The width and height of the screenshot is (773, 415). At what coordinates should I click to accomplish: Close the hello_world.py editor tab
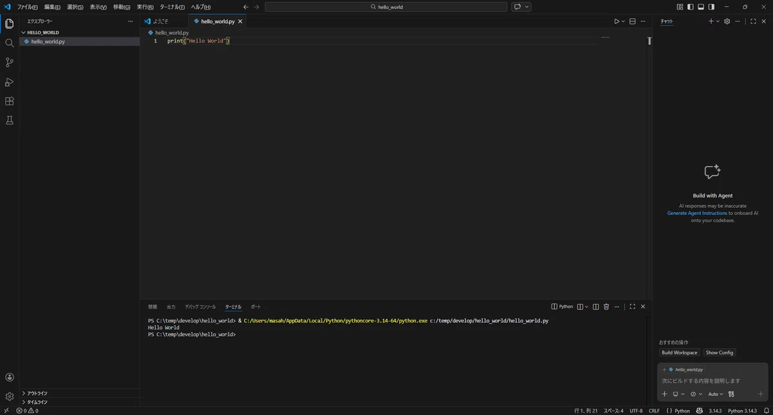(240, 21)
